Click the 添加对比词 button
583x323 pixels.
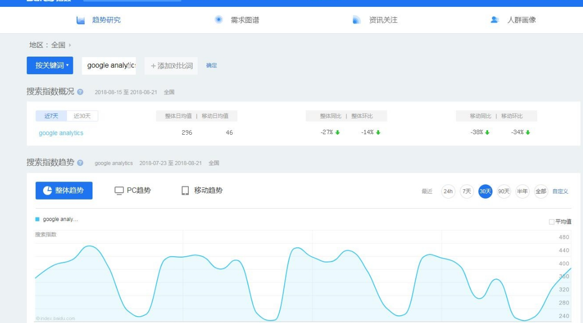pyautogui.click(x=171, y=66)
